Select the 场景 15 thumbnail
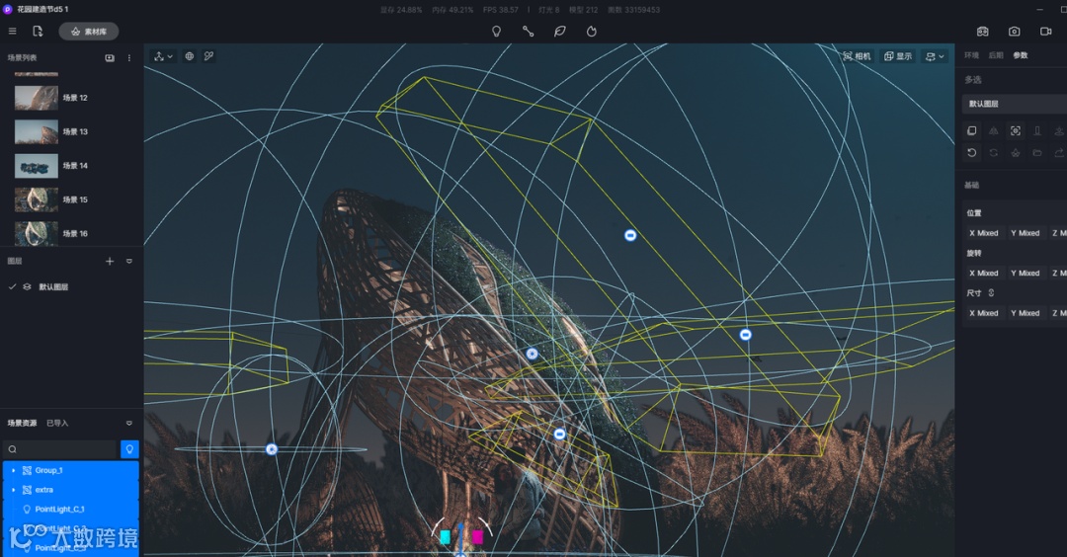 pyautogui.click(x=37, y=199)
